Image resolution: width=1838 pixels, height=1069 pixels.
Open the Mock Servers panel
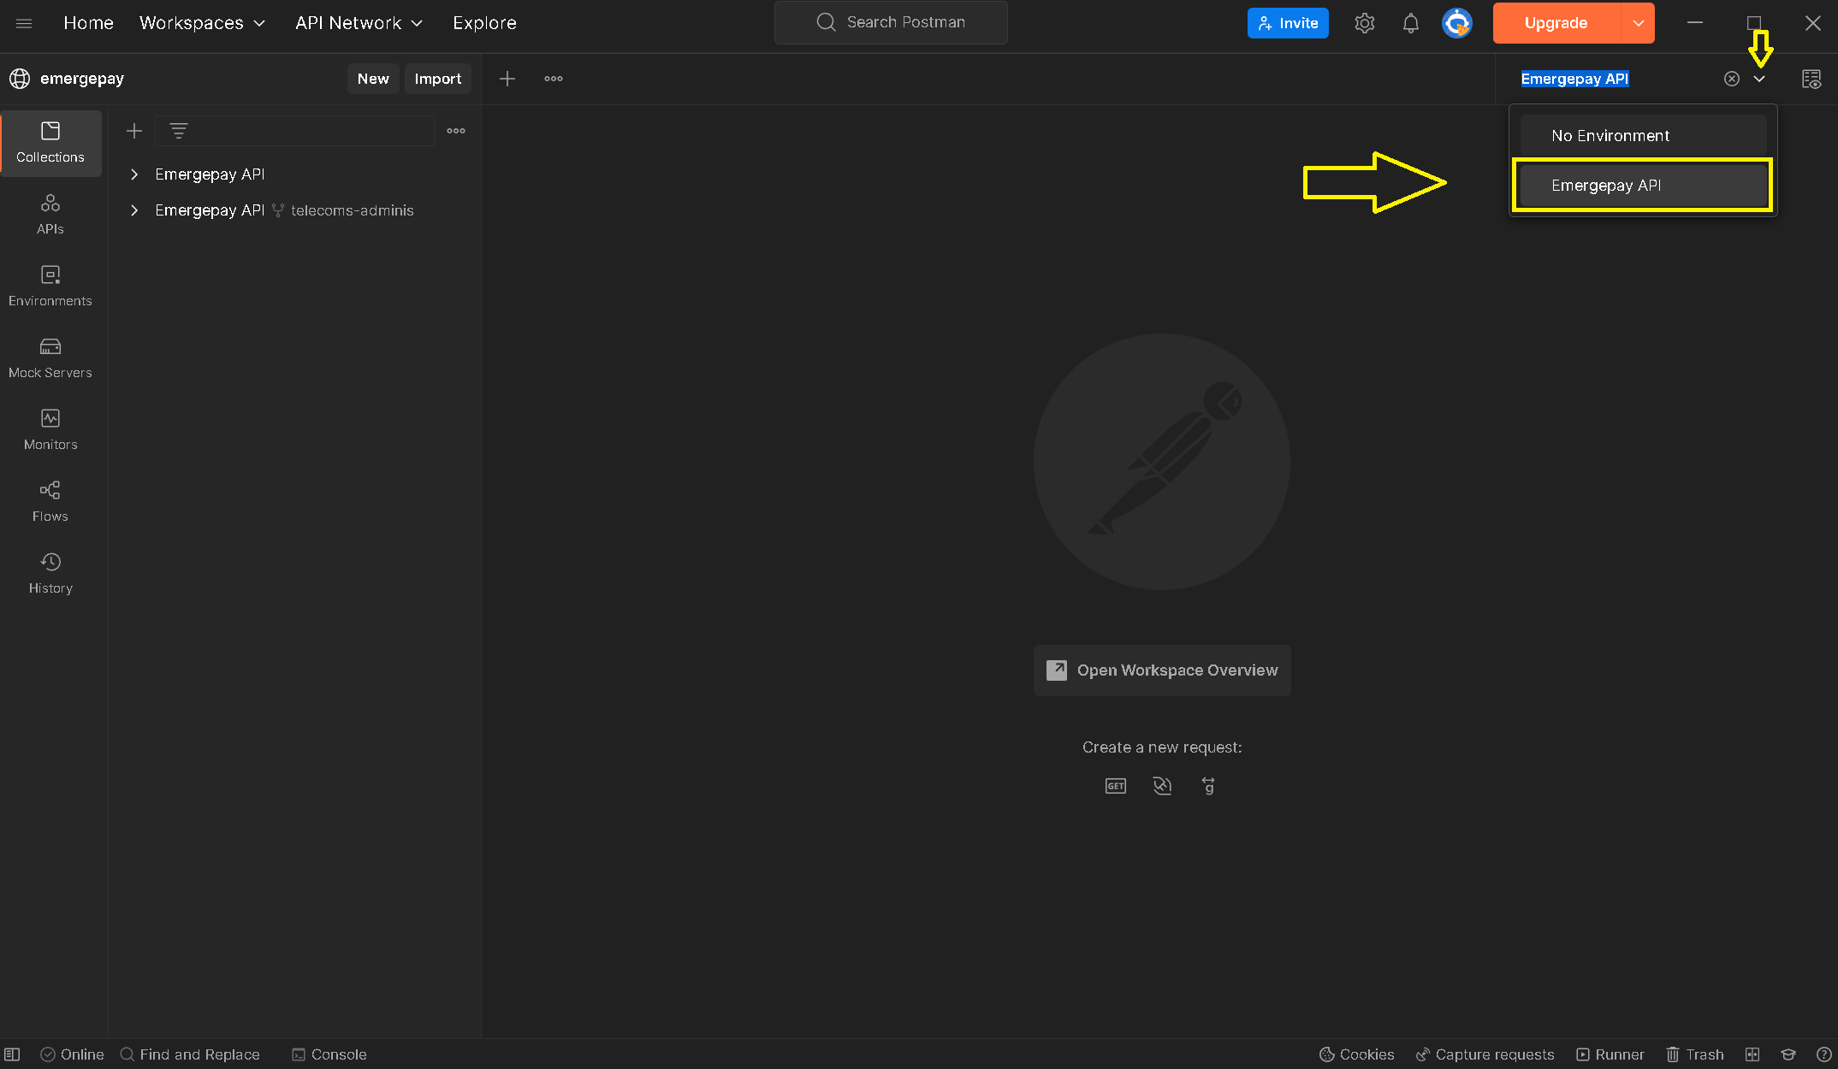click(x=50, y=357)
